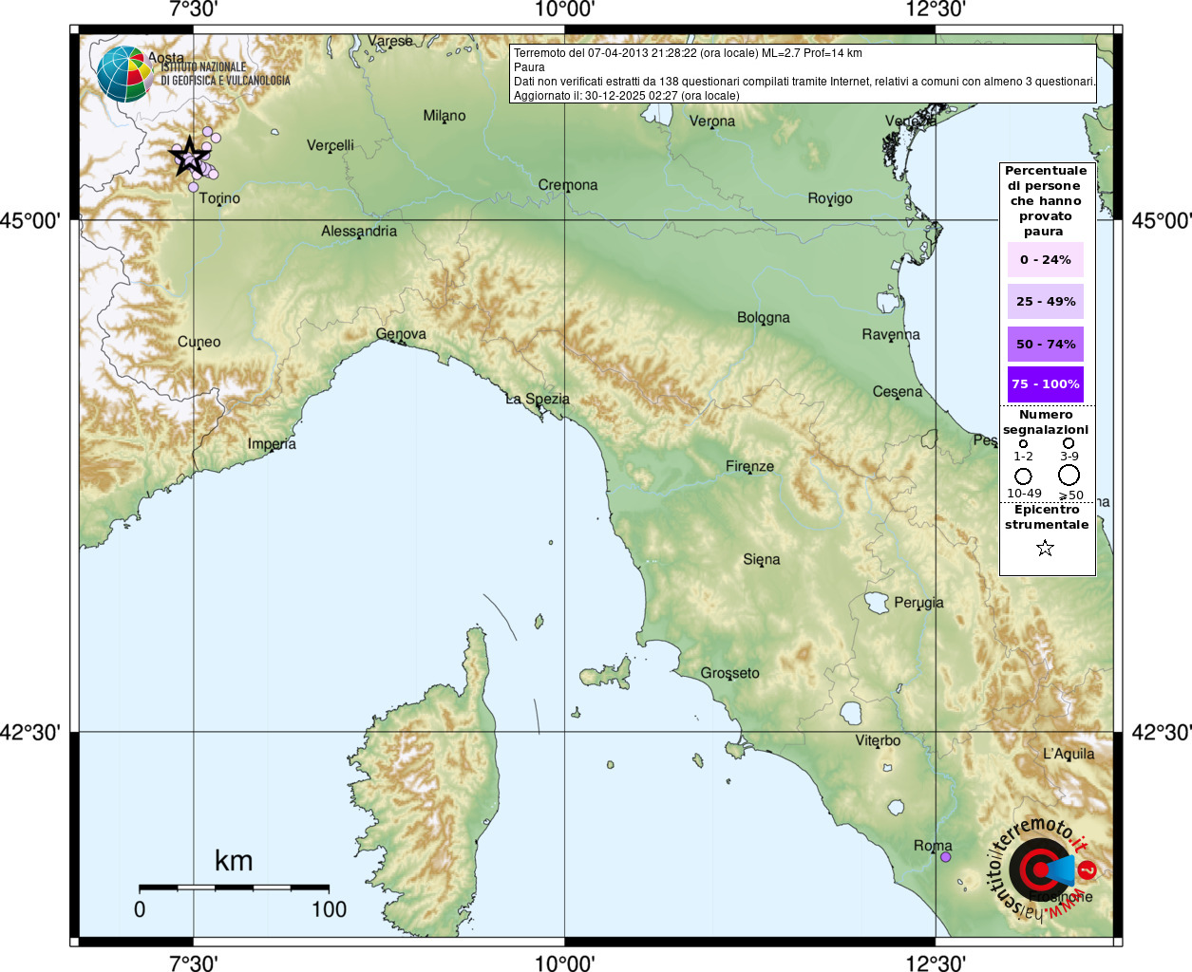Screen dimensions: 1192x972
Task: Select the 50 - 74% legend swatch
Action: click(1045, 344)
